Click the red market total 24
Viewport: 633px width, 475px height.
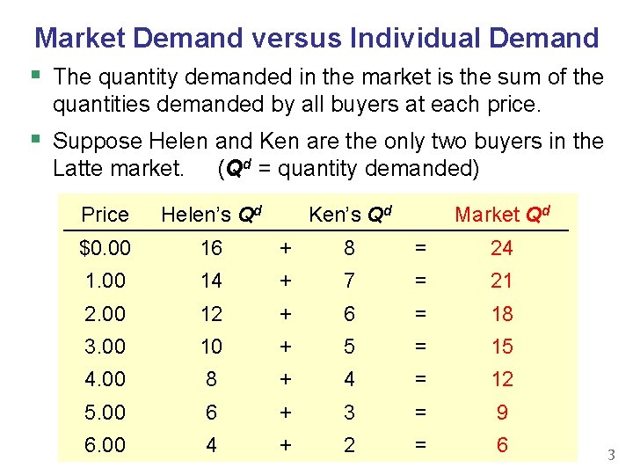501,248
